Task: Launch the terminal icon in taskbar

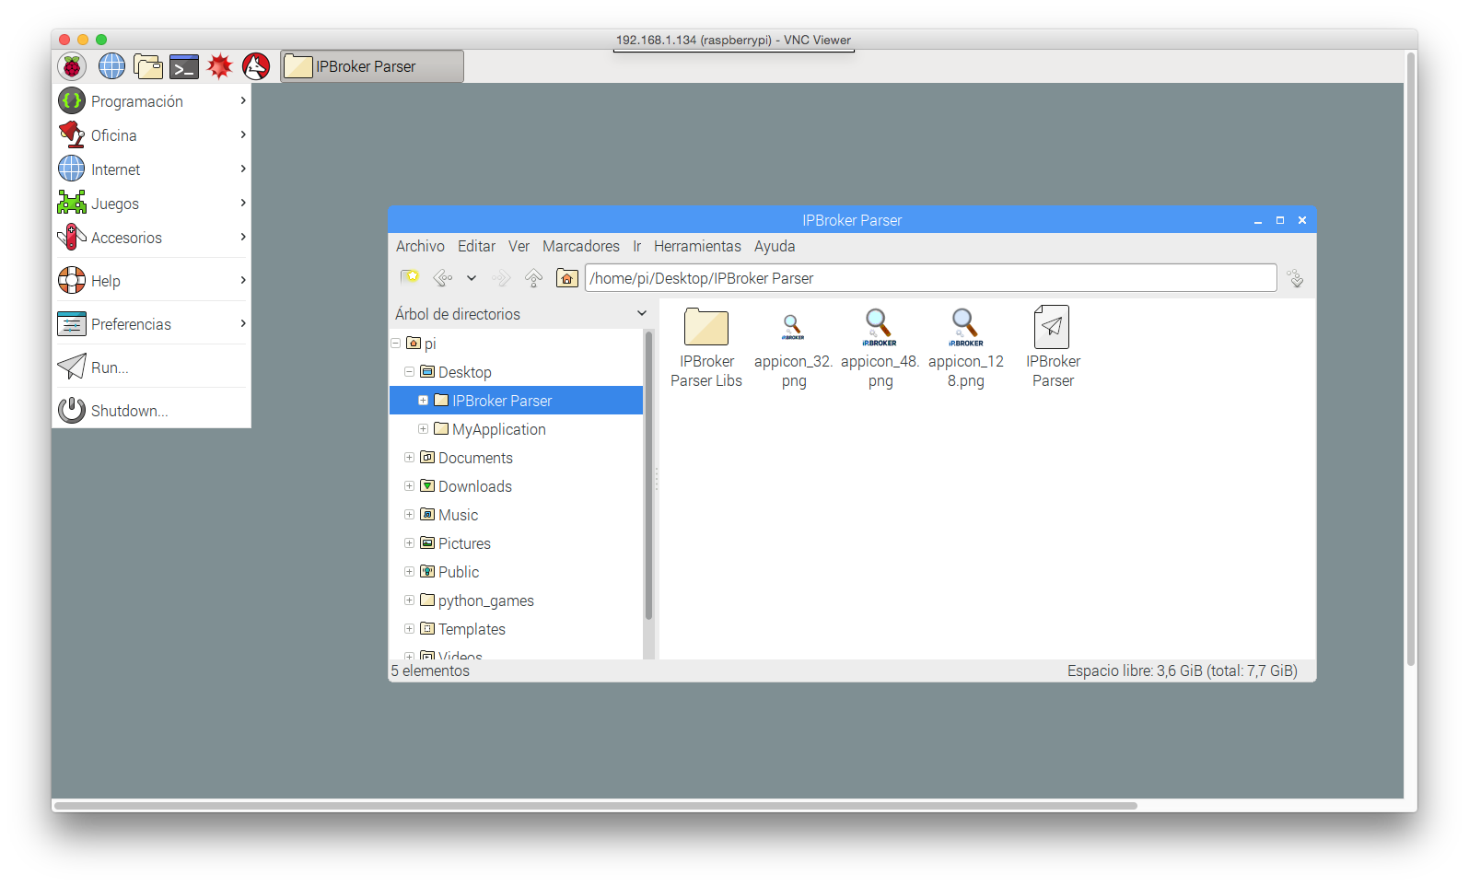Action: [x=184, y=66]
